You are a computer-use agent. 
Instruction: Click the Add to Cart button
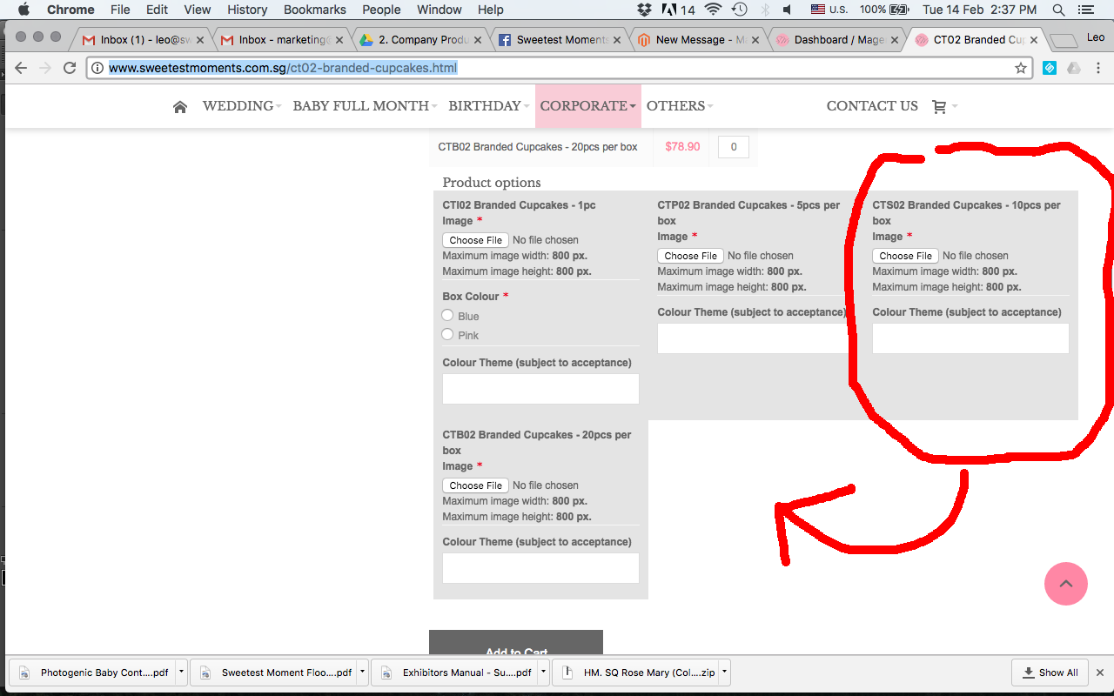(515, 648)
